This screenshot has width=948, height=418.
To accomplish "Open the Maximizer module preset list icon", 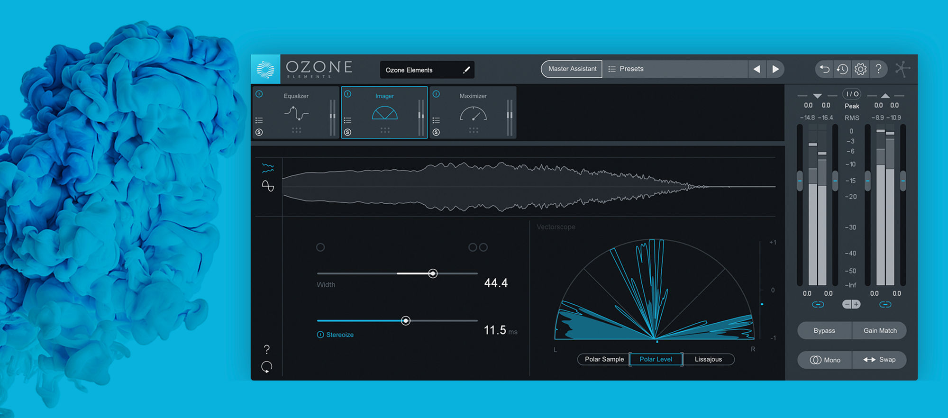I will click(436, 120).
